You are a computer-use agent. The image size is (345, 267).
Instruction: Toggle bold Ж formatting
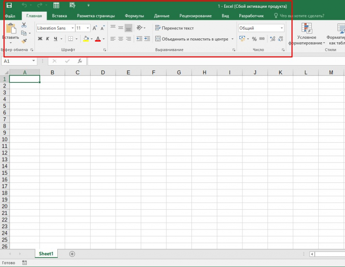click(x=40, y=39)
